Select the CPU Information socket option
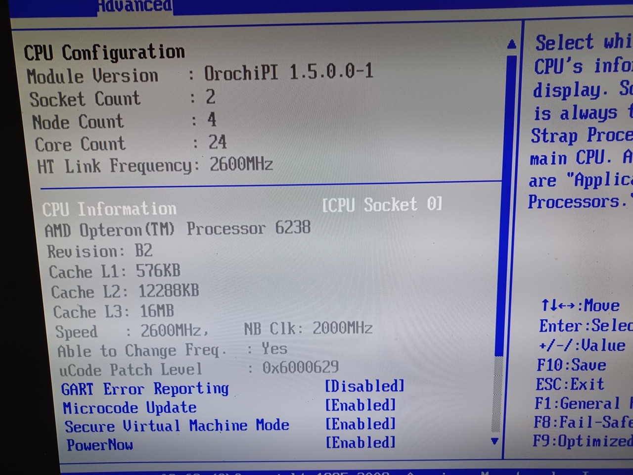633x475 pixels. coord(242,207)
